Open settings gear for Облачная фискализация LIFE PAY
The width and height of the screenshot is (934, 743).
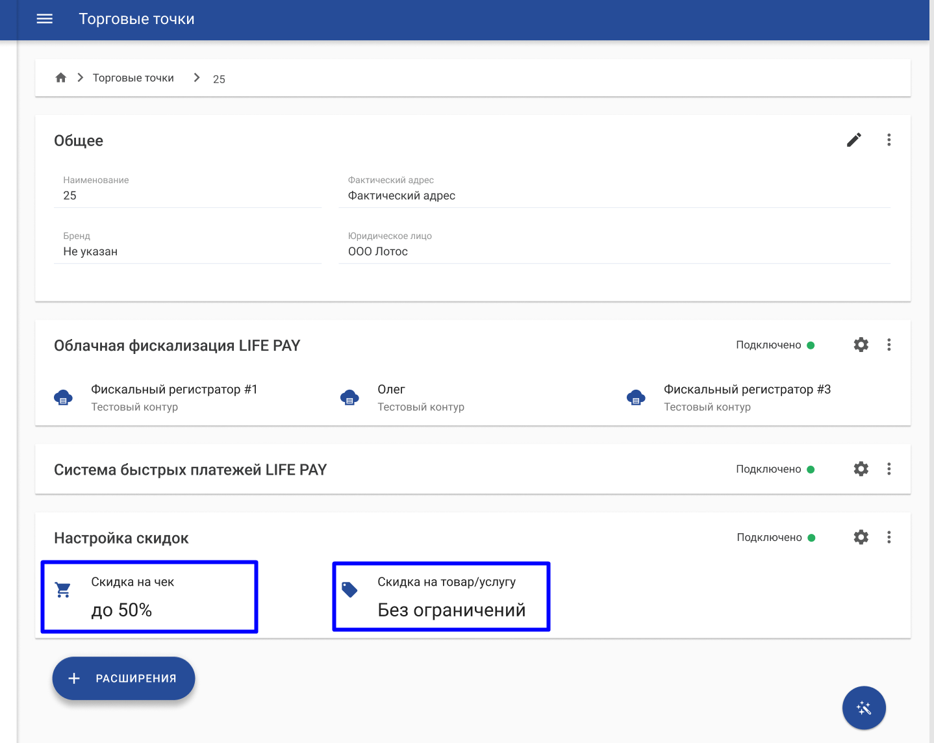coord(861,344)
